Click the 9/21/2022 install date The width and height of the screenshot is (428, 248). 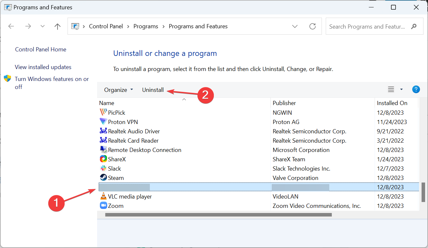coord(390,131)
